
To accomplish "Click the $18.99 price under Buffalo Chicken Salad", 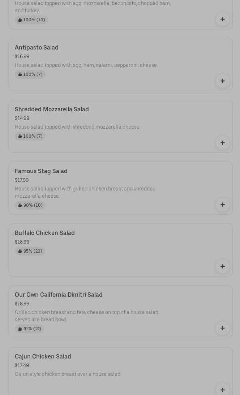I will [x=22, y=242].
